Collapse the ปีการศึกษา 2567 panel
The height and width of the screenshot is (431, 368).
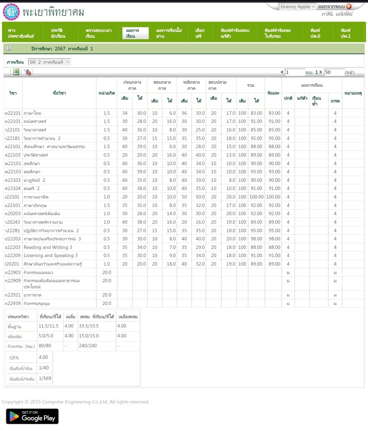coord(9,49)
